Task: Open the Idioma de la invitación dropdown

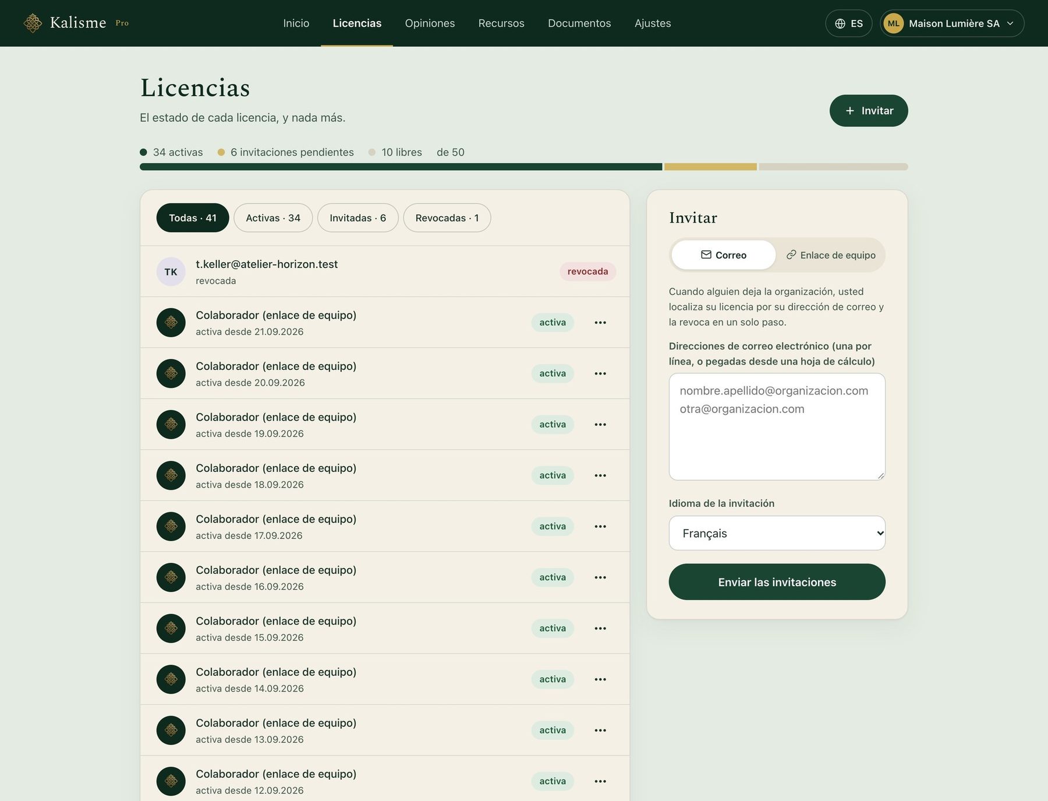Action: point(777,533)
